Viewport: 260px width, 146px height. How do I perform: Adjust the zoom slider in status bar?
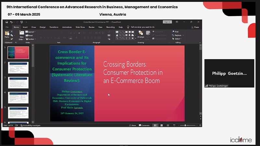(185, 125)
